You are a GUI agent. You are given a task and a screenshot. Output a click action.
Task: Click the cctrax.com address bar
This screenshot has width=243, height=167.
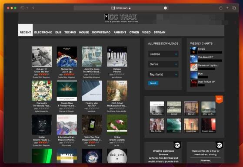121,8
